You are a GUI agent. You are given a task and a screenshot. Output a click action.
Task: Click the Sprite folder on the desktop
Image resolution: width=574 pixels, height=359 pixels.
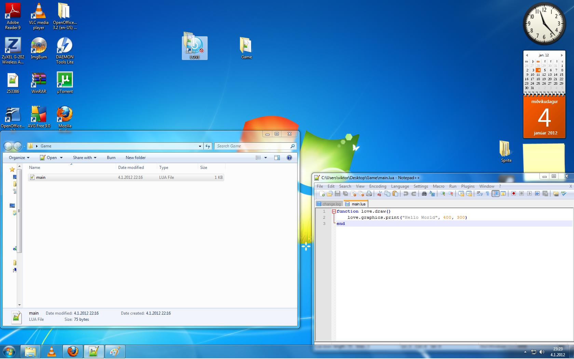(x=506, y=151)
